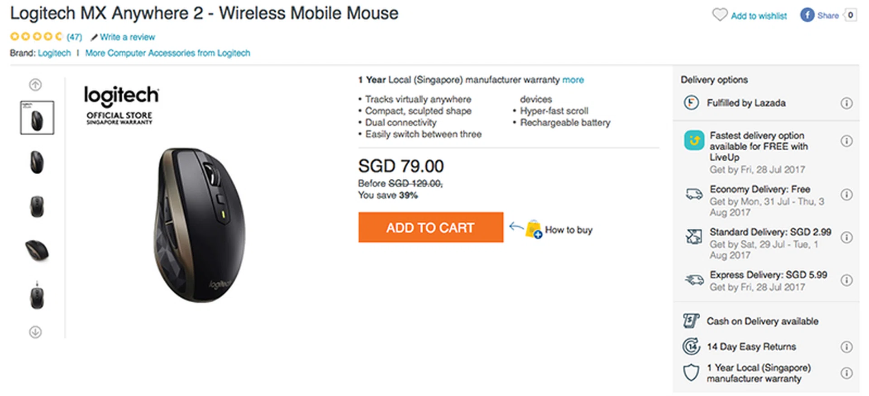Click info icon for 14 Day Easy Returns
The width and height of the screenshot is (869, 396).
click(846, 347)
